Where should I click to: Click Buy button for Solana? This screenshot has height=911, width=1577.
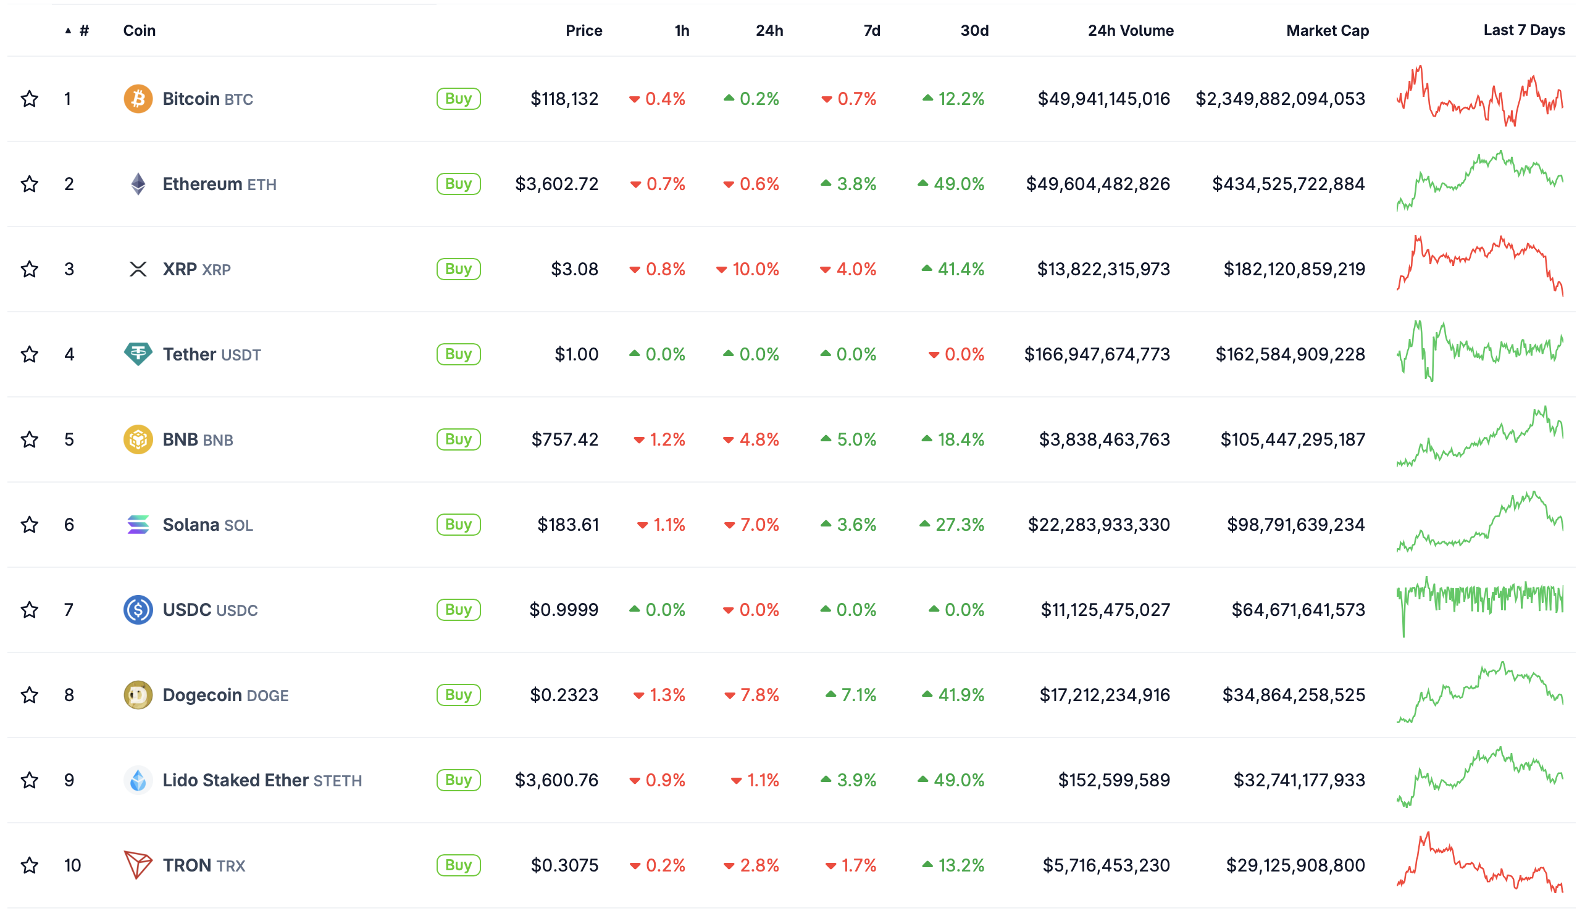(458, 525)
